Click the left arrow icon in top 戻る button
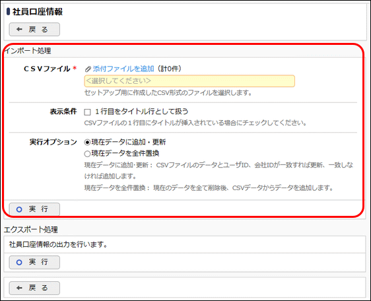Image resolution: width=371 pixels, height=301 pixels. pyautogui.click(x=19, y=29)
